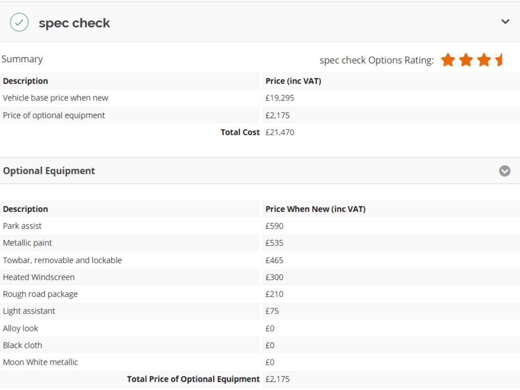Click Towbar, removable and lockable entry
Screen dimensions: 520x390
tap(62, 260)
